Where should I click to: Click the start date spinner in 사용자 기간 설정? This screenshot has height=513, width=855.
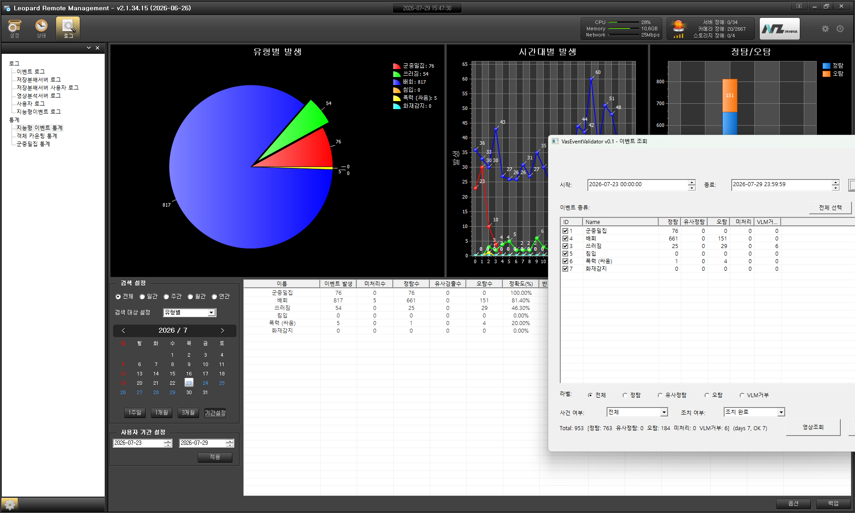(167, 443)
